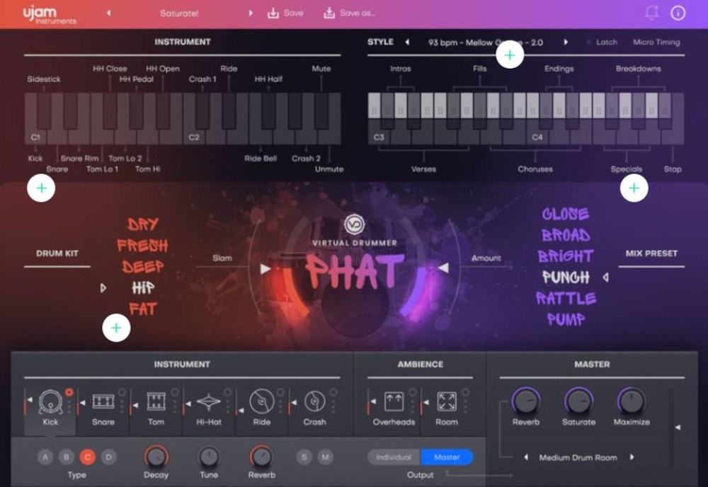Select the Ride cymbal instrument icon
The image size is (708, 487).
coord(262,401)
